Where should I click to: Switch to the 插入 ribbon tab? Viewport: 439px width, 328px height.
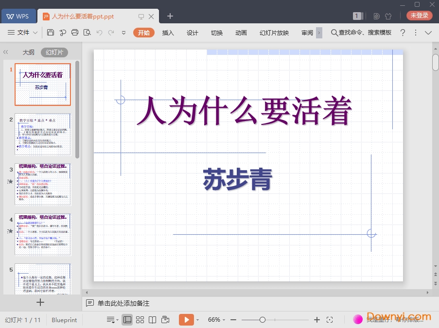pos(168,33)
